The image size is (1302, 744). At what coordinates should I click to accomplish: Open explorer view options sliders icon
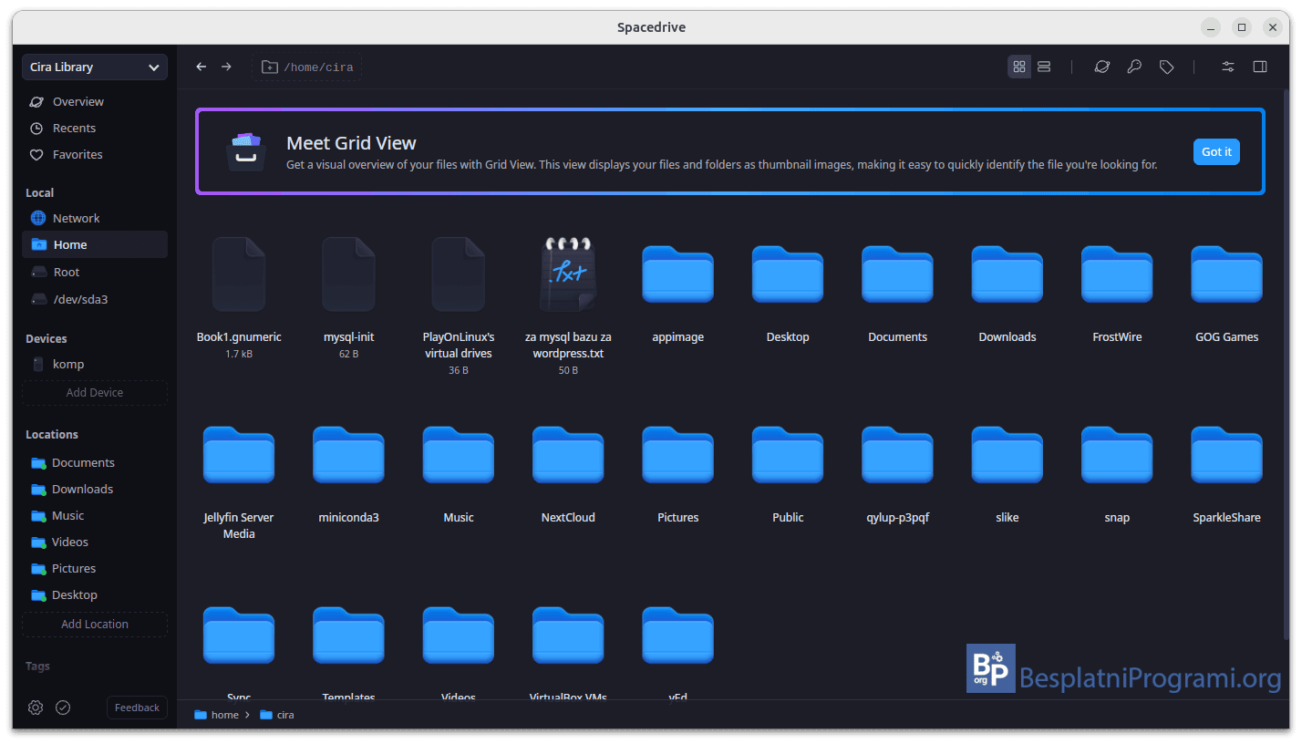1228,67
